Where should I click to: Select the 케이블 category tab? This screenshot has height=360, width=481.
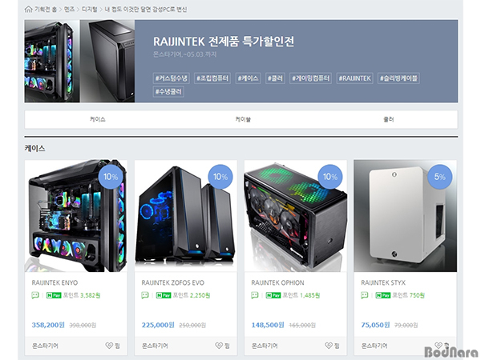[243, 119]
